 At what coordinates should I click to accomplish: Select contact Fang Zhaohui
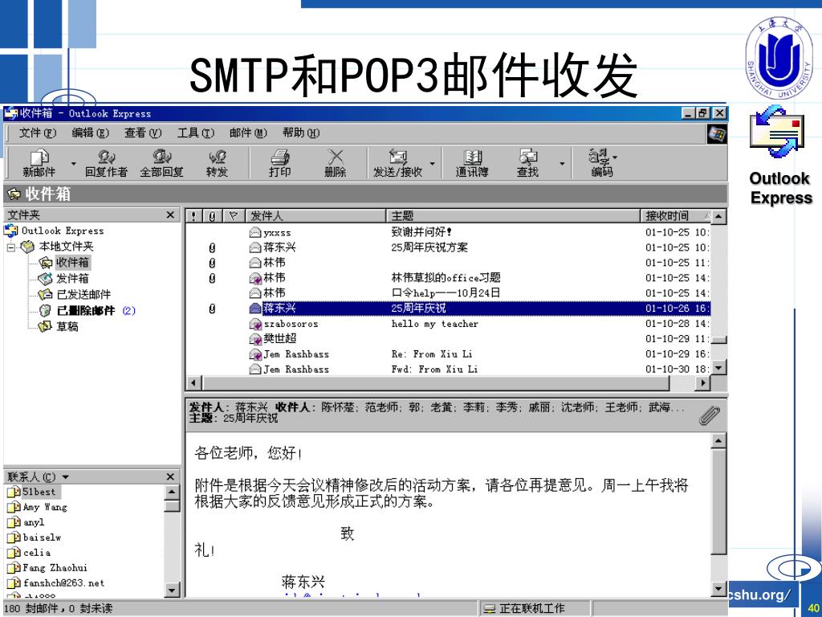[47, 568]
